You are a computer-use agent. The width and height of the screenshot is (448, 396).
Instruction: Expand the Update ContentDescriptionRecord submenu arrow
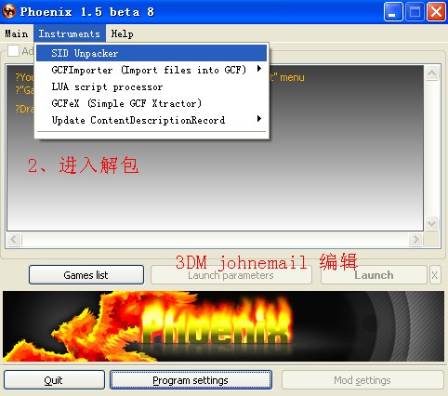click(259, 119)
